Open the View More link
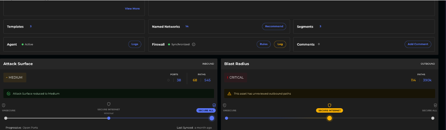The image size is (446, 130). (x=132, y=9)
